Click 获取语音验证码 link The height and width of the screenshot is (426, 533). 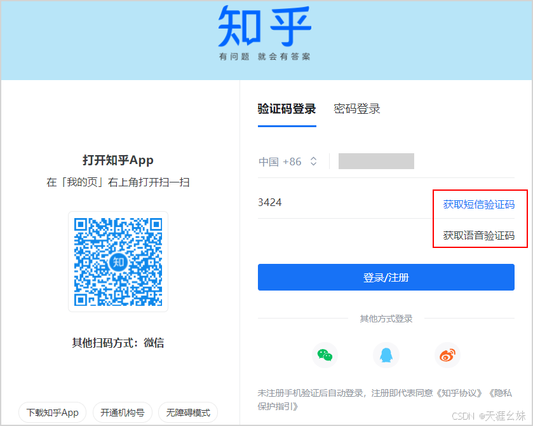point(478,235)
